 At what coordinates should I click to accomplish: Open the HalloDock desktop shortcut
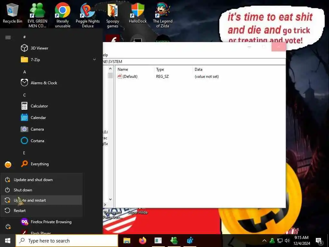pyautogui.click(x=138, y=13)
